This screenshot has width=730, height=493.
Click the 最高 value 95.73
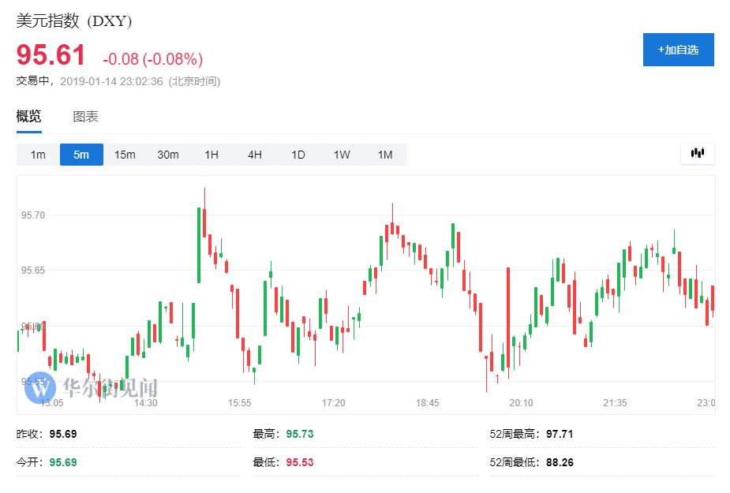click(x=300, y=434)
